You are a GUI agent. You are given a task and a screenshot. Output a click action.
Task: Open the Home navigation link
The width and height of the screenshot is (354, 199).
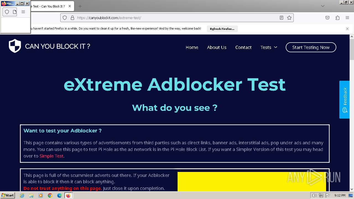(192, 47)
